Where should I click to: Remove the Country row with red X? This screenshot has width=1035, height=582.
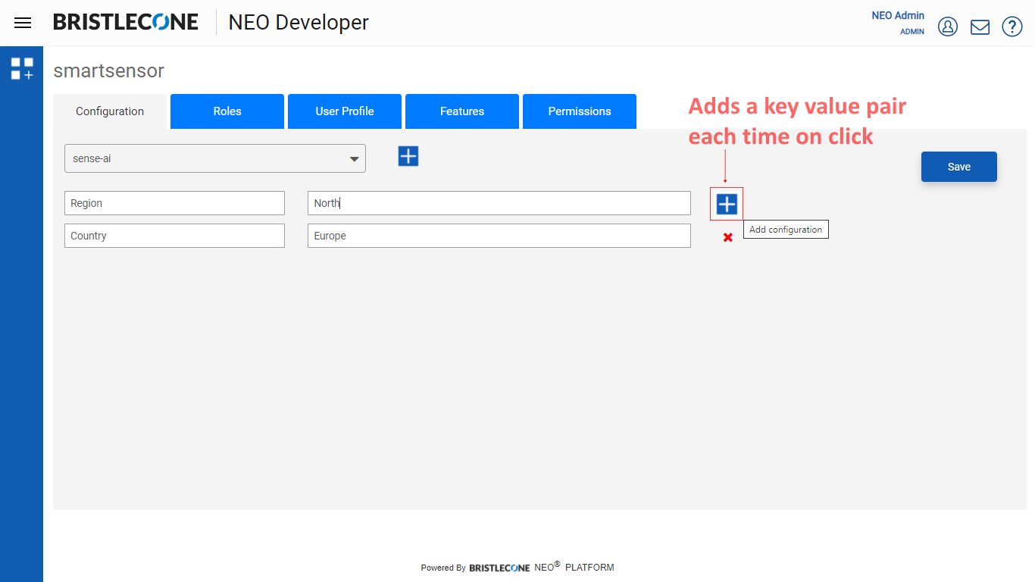pyautogui.click(x=728, y=238)
